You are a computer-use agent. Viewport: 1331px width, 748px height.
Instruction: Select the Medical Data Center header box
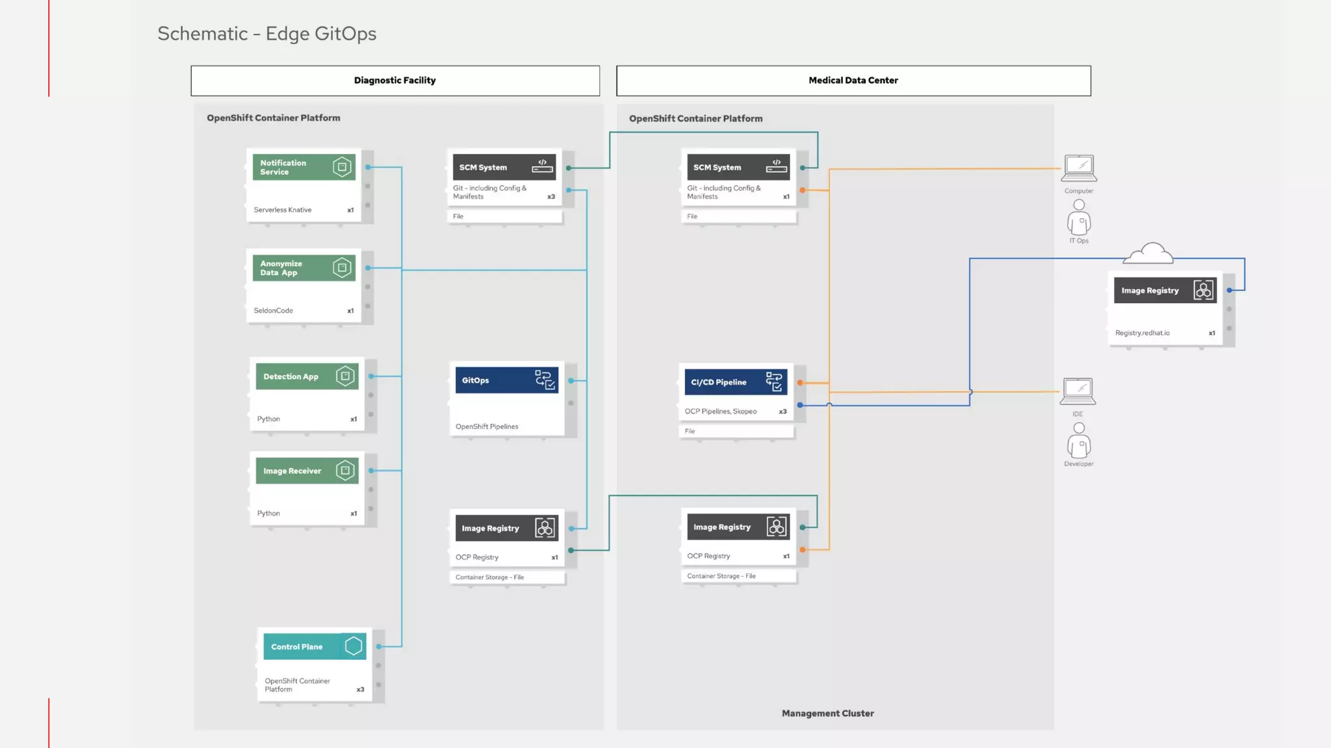pos(853,81)
